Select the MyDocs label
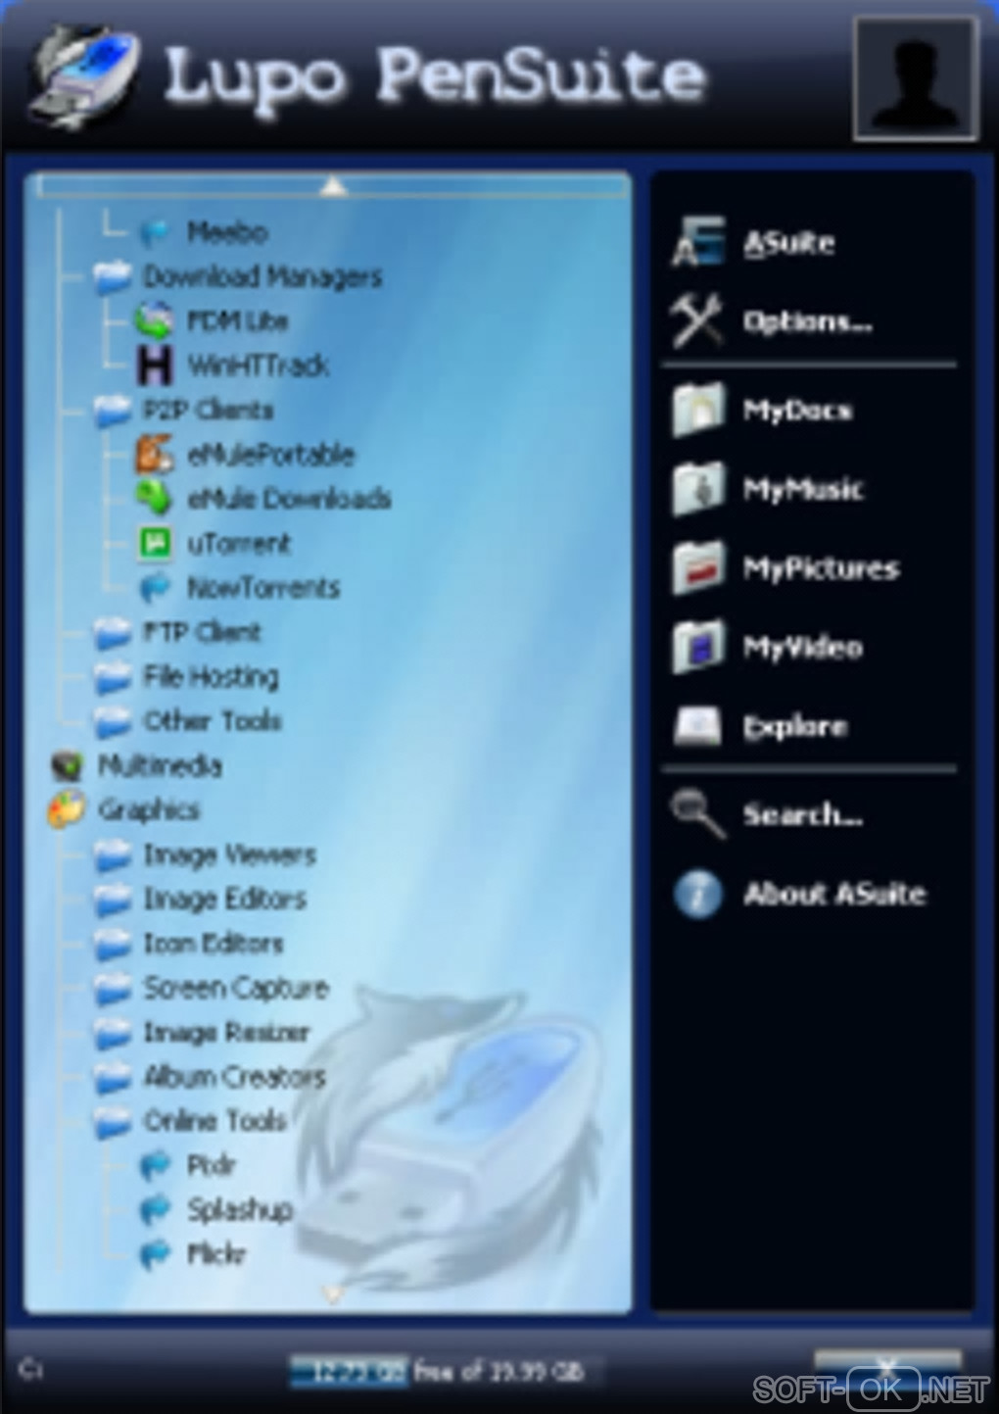 (797, 410)
